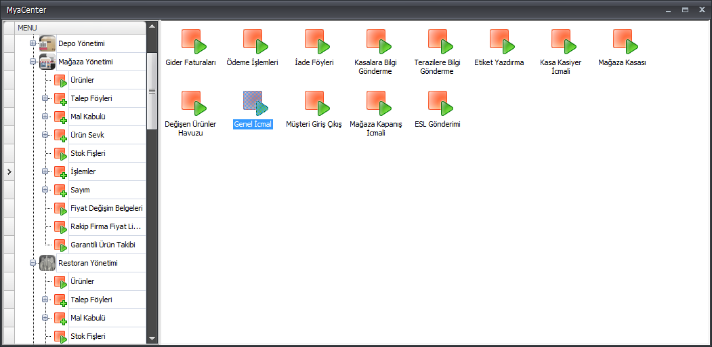This screenshot has width=712, height=347.
Task: Expand the Depo Yönetimi node
Action: pyautogui.click(x=33, y=43)
